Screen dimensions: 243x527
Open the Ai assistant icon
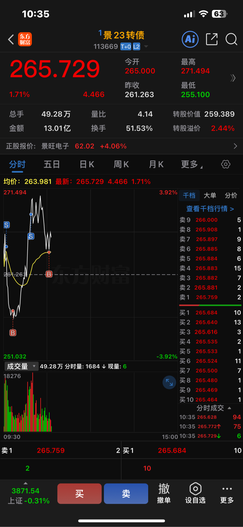coord(190,39)
